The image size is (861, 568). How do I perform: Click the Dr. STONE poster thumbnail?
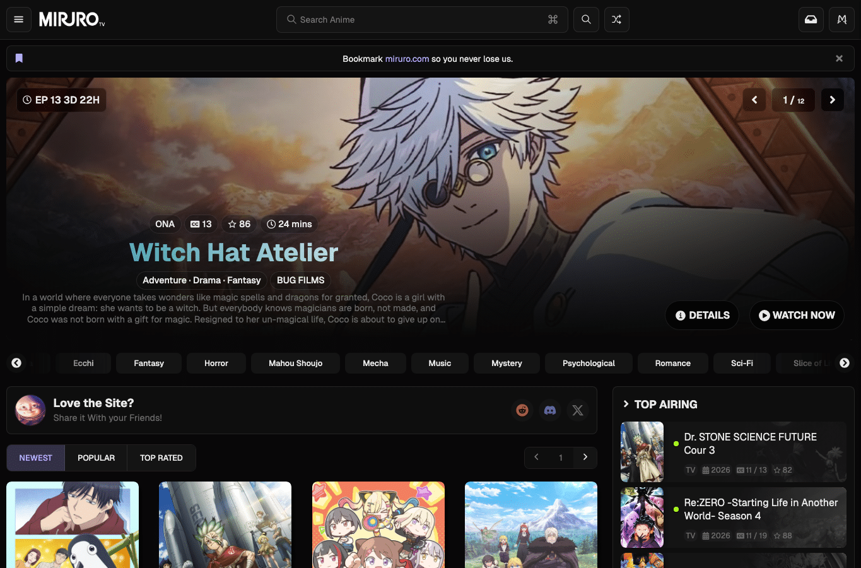pos(642,452)
